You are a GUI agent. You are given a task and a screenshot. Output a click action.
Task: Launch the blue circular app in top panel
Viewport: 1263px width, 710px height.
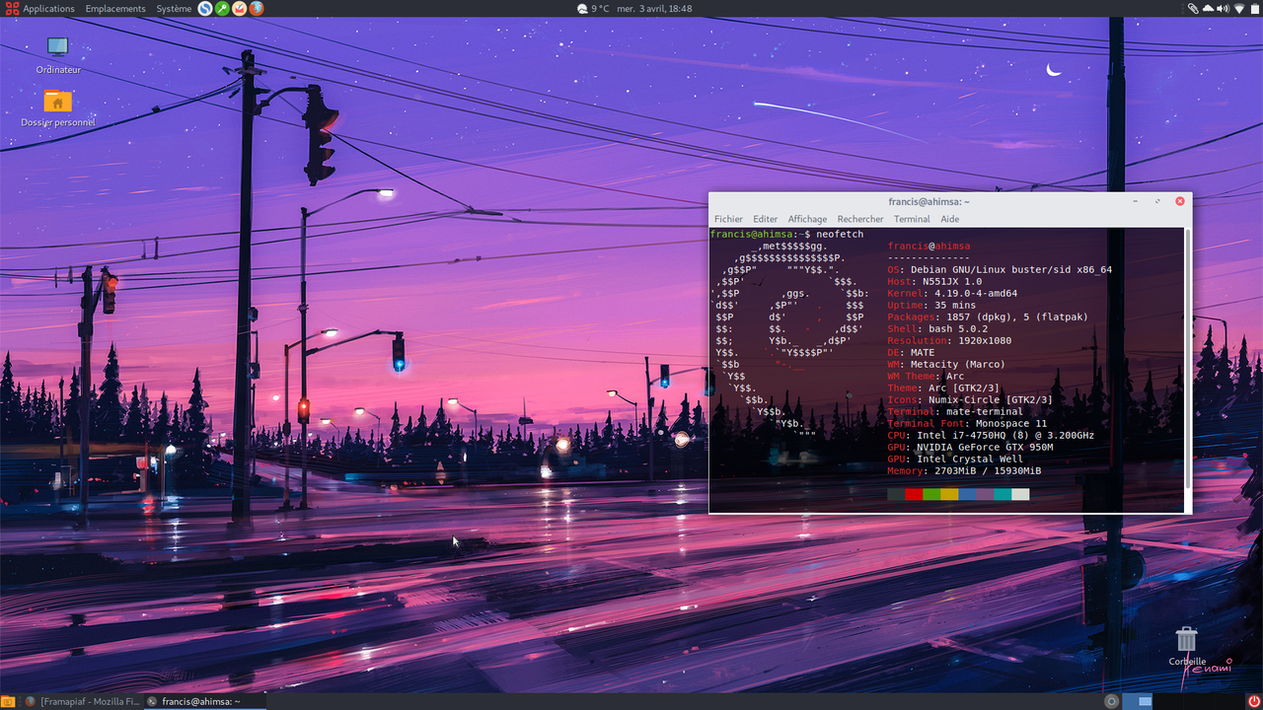click(x=205, y=8)
